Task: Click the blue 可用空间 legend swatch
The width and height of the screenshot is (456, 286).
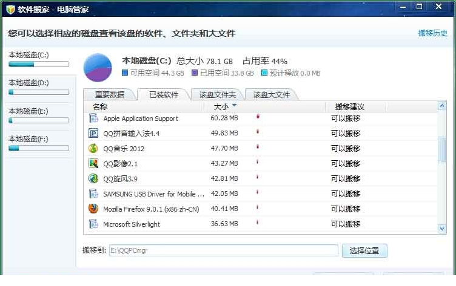Action: (x=125, y=73)
